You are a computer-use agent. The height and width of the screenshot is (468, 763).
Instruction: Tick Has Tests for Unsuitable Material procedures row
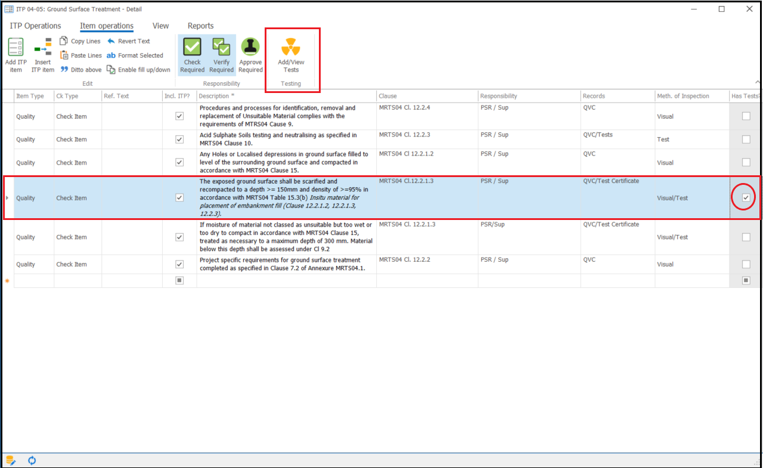tap(746, 116)
